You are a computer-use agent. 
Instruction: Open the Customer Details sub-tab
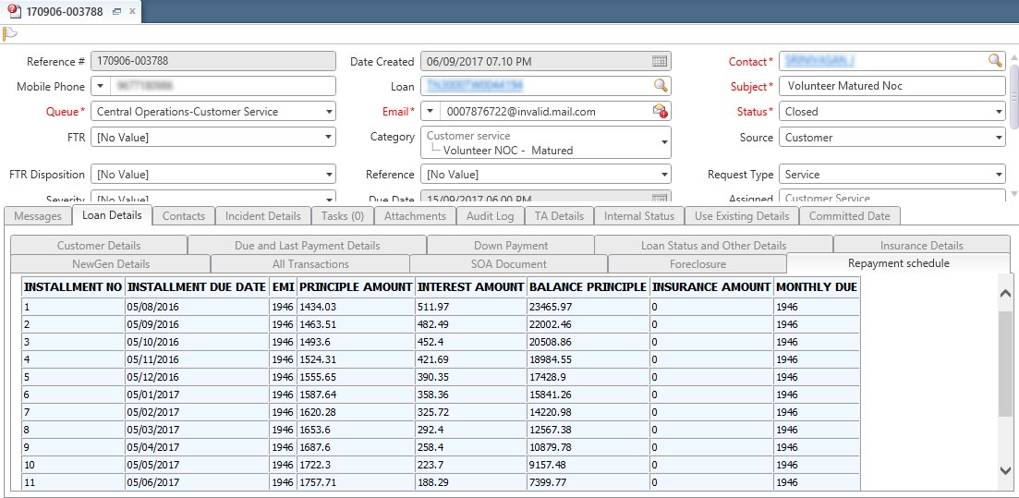pos(99,245)
